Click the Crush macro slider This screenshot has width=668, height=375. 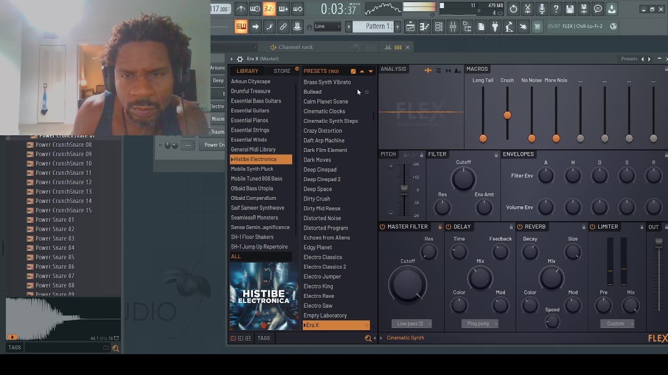click(507, 115)
